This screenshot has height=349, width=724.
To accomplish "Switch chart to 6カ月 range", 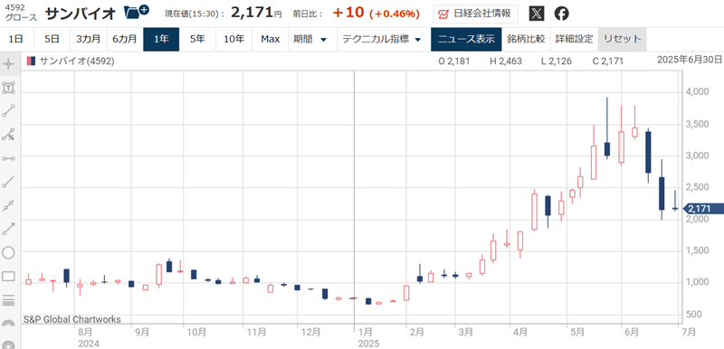I will point(125,39).
